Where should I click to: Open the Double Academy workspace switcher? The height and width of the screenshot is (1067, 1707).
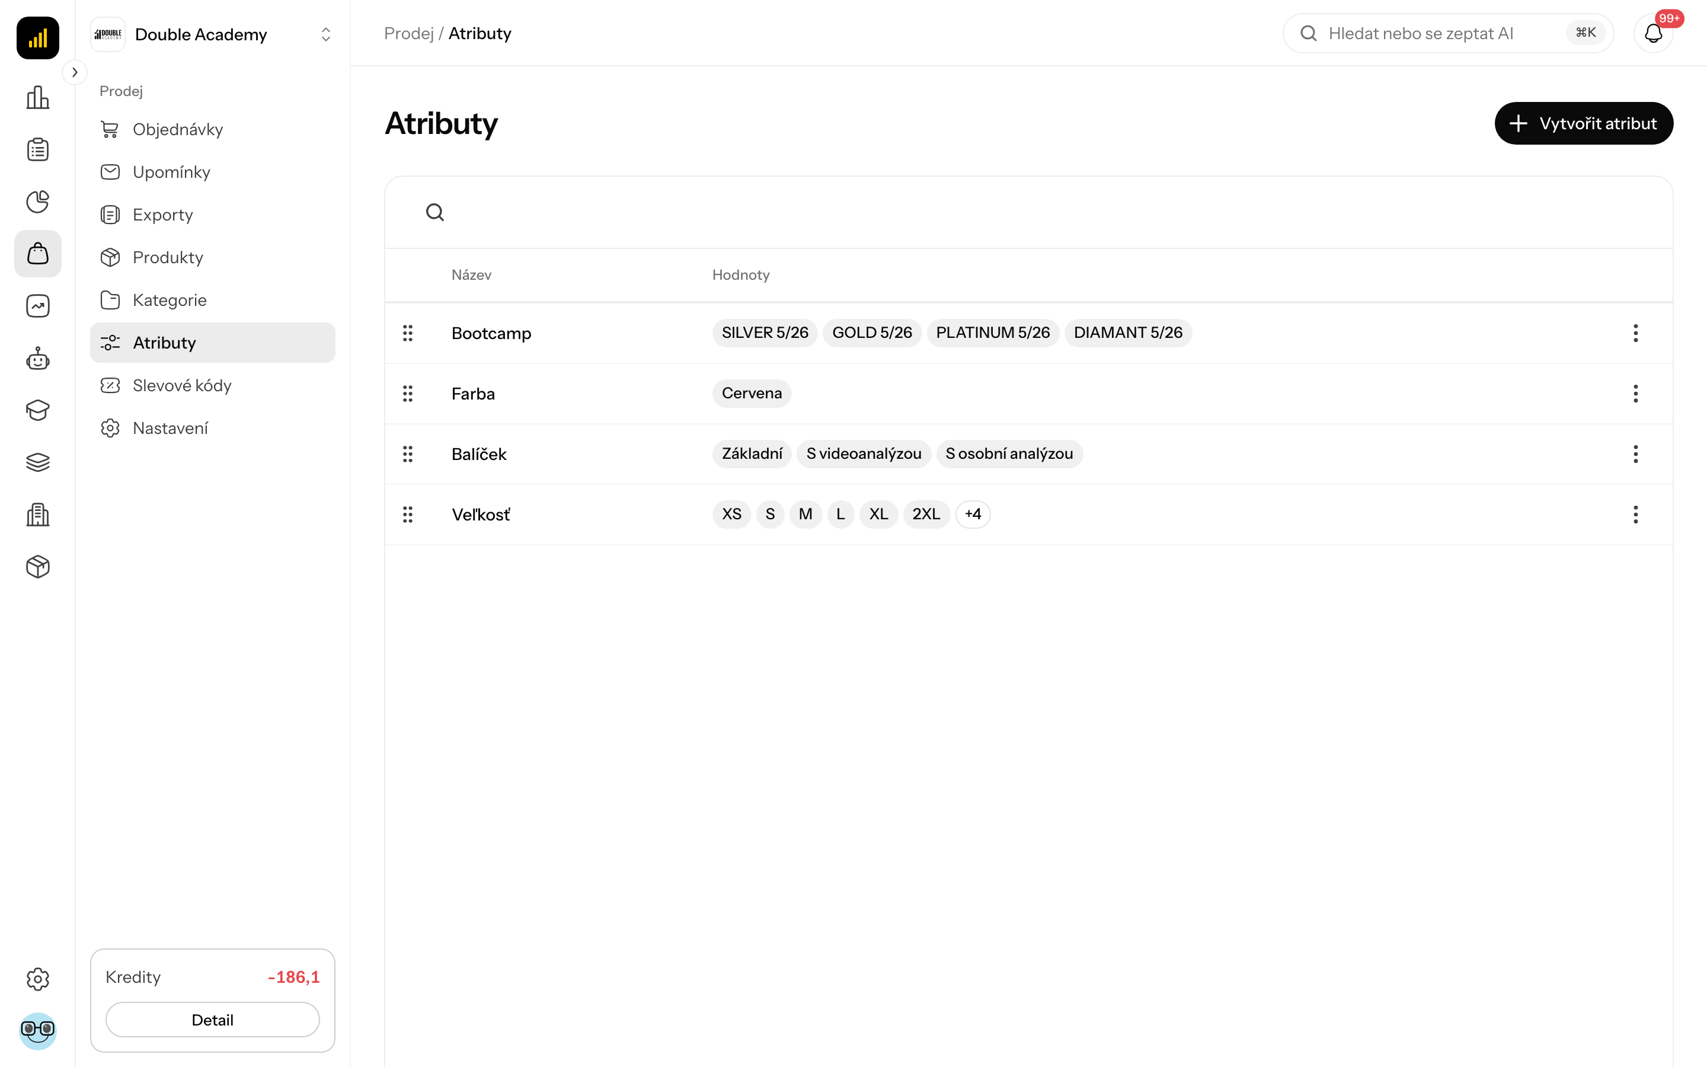[212, 34]
